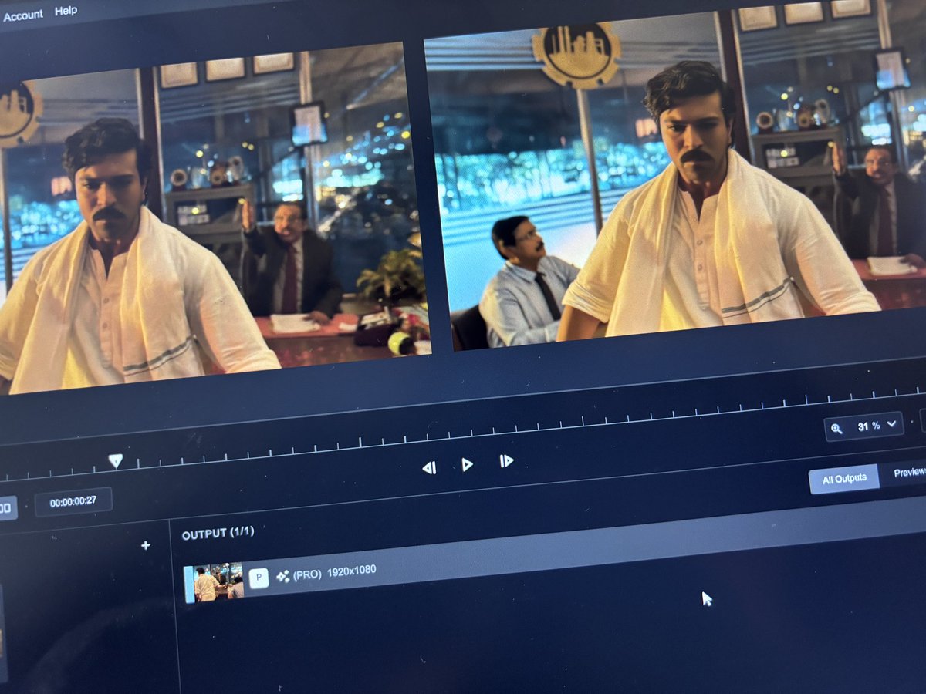Click the timeline playhead marker
The width and height of the screenshot is (926, 694).
(x=115, y=461)
